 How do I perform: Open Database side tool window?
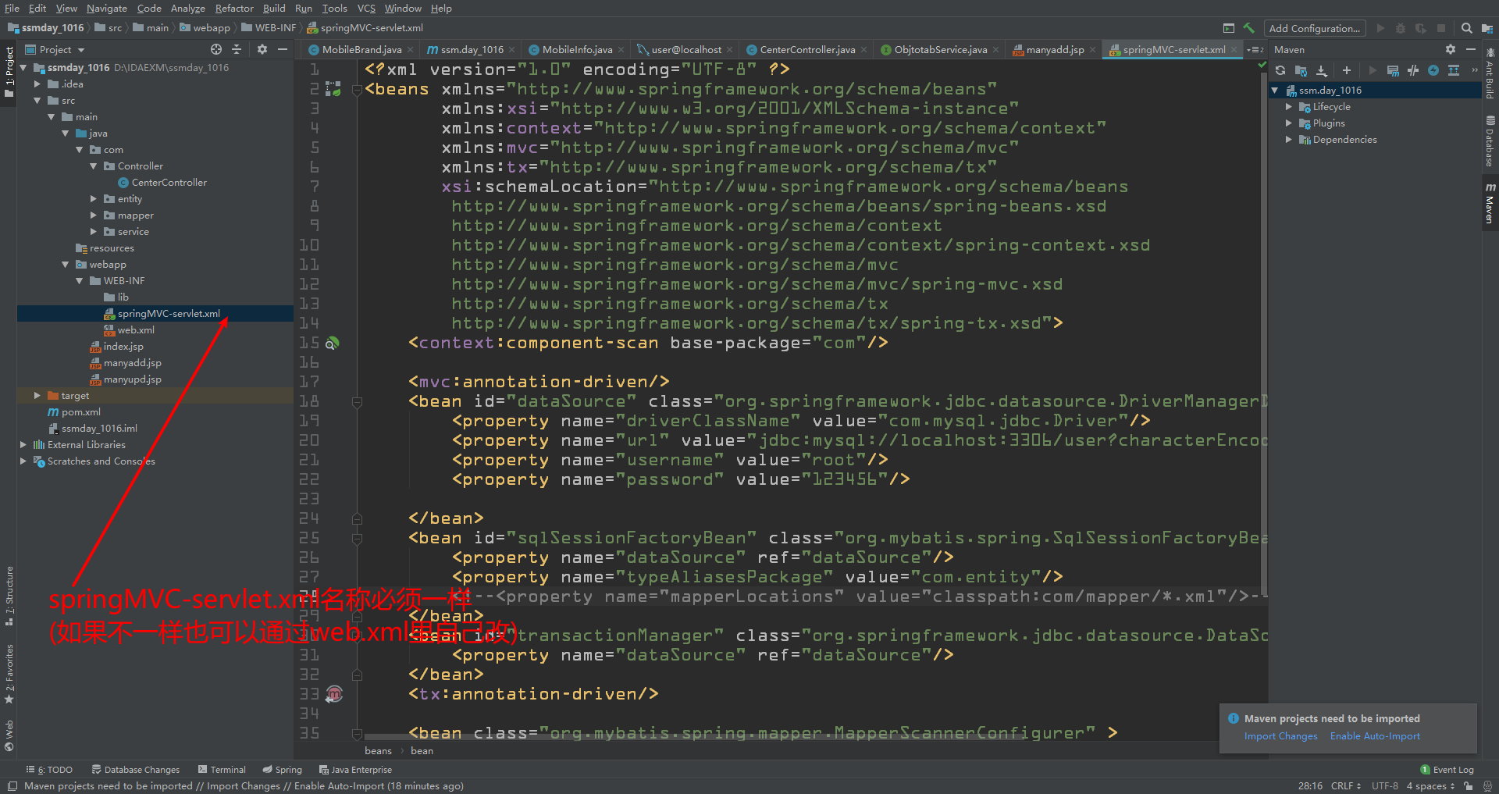pos(1490,142)
